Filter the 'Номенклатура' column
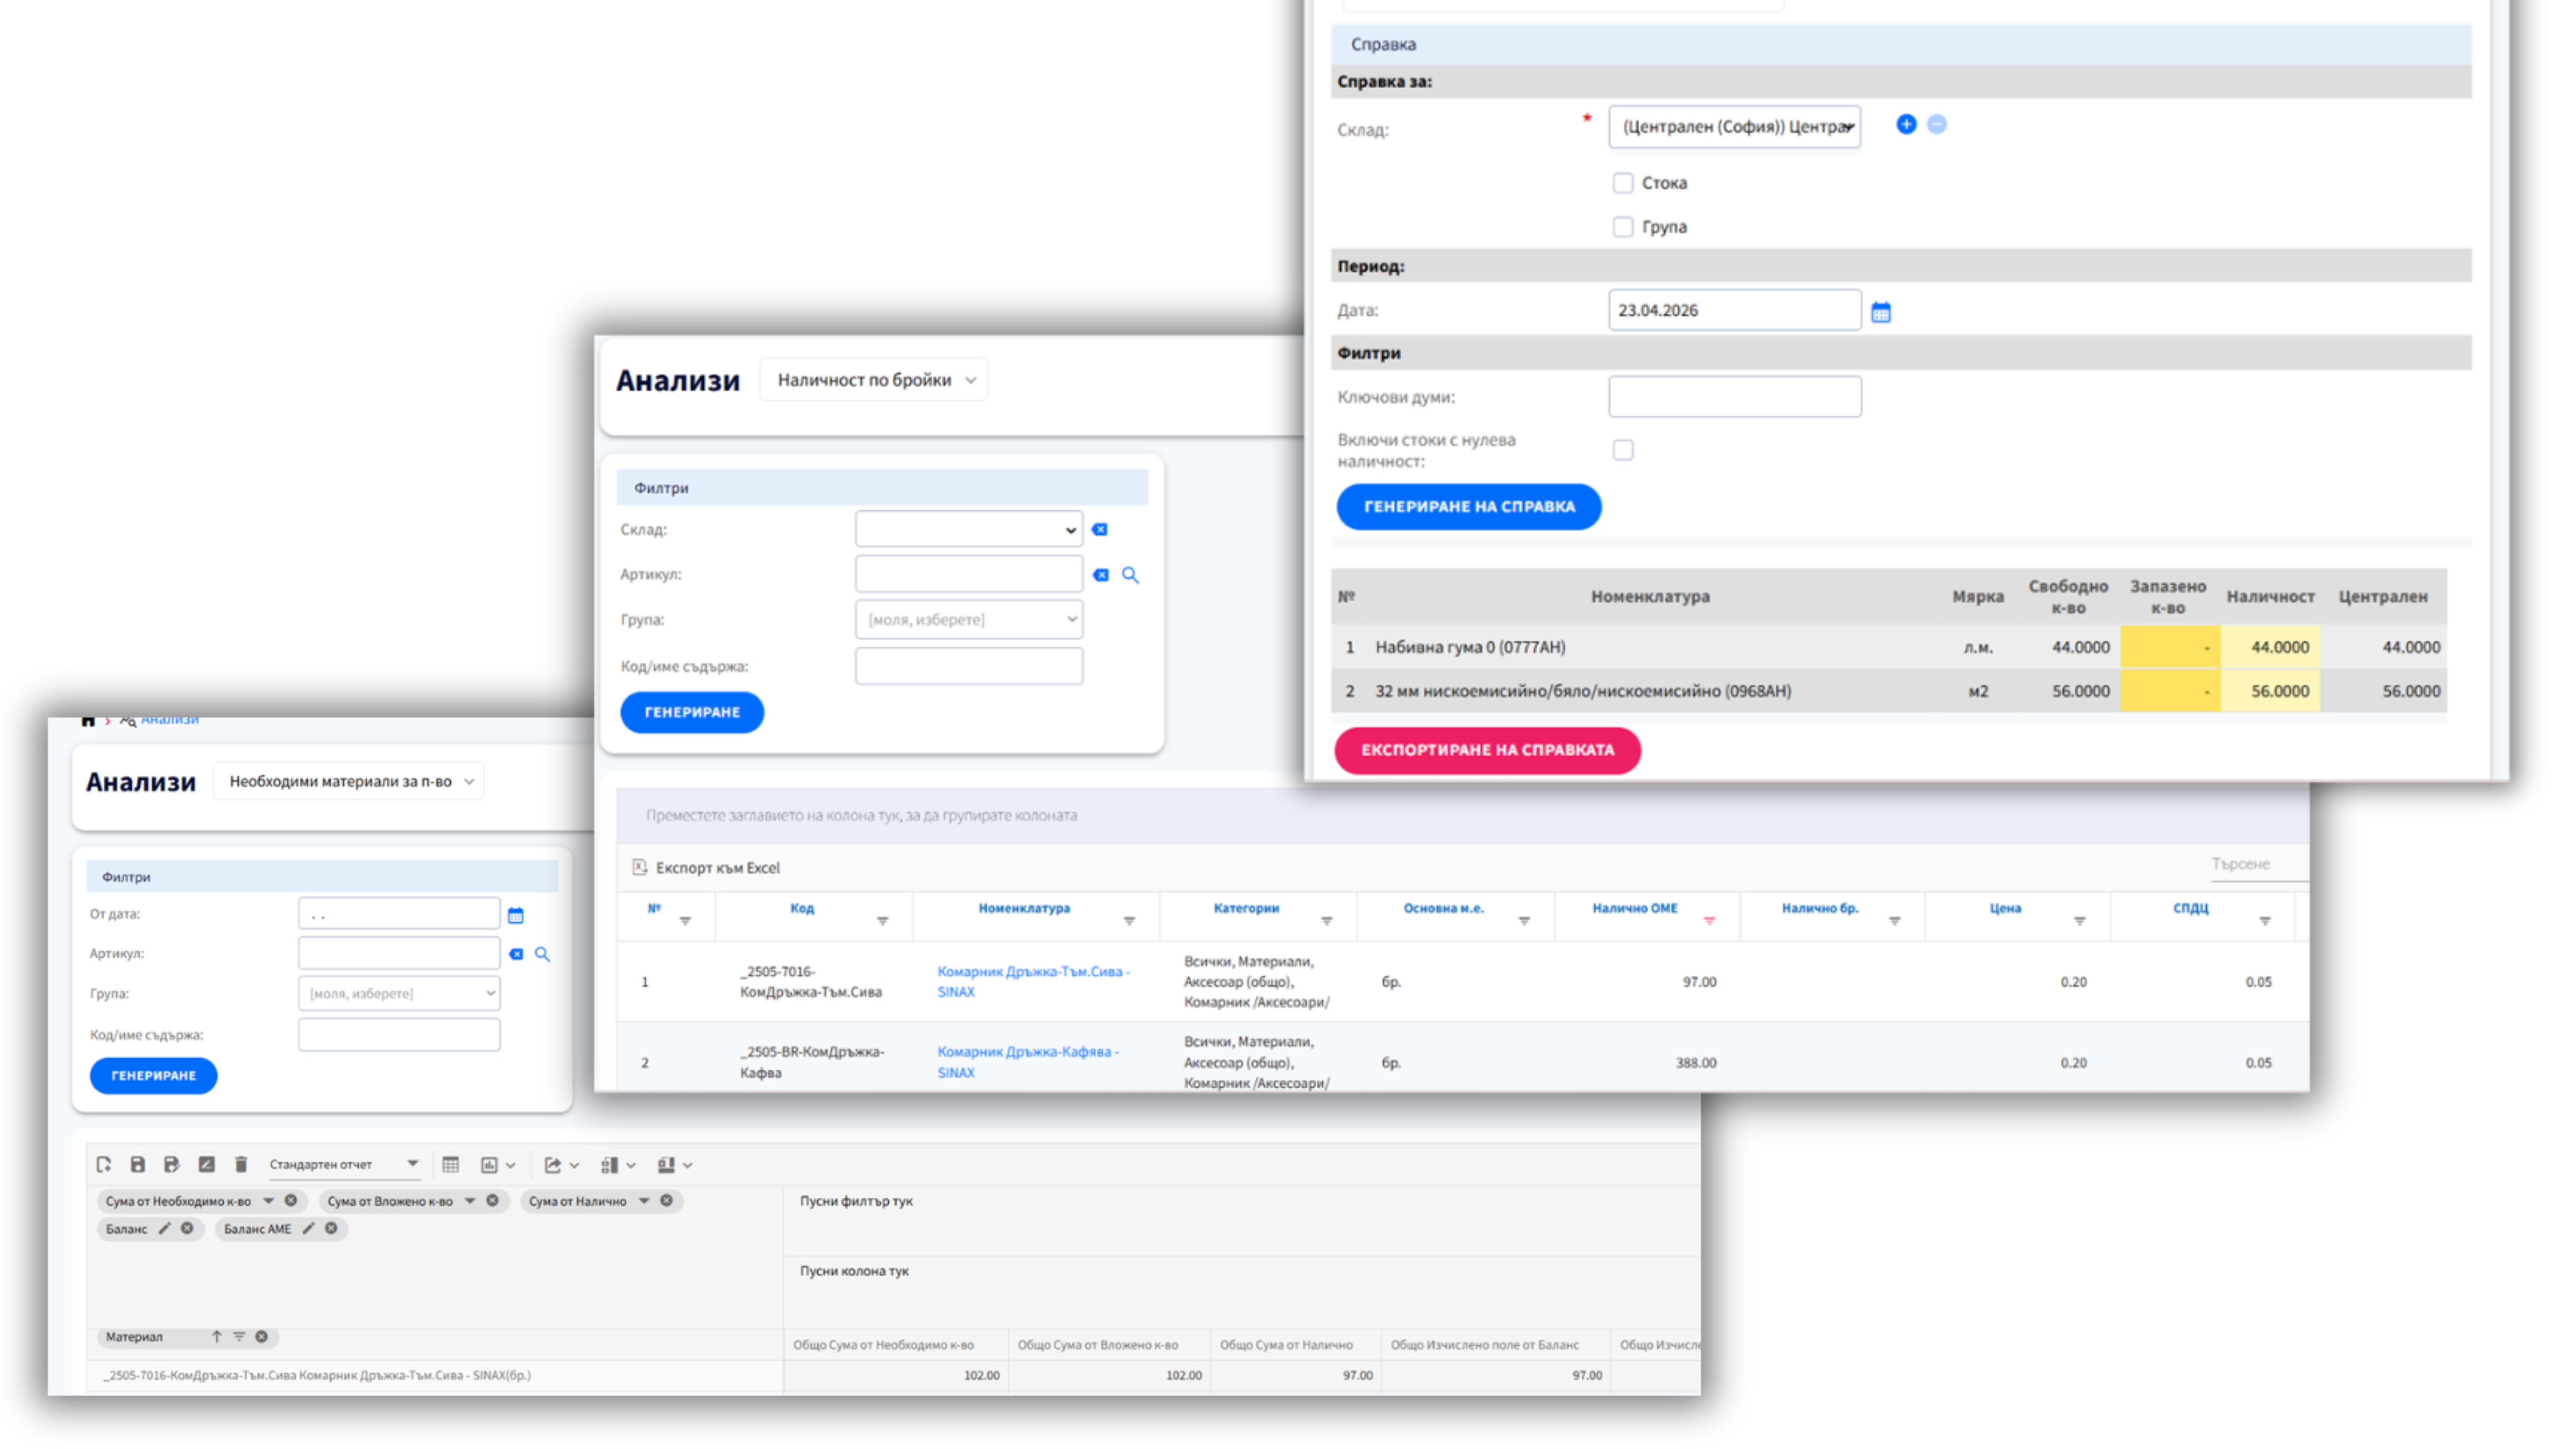Screen dimensions: 2576x1449 pyautogui.click(x=1129, y=920)
